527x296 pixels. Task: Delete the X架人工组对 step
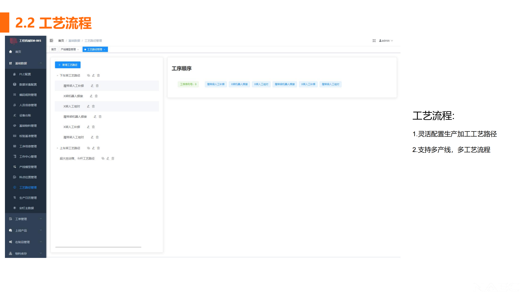point(93,106)
